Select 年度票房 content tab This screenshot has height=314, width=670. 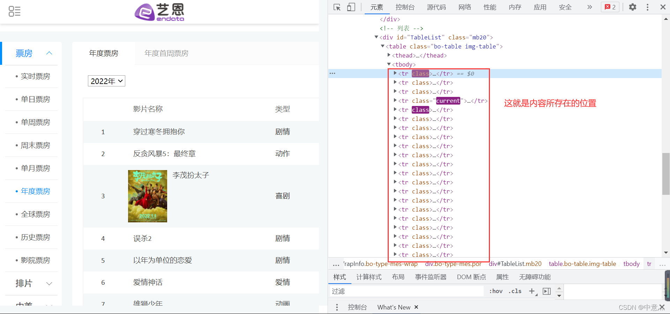click(x=104, y=53)
